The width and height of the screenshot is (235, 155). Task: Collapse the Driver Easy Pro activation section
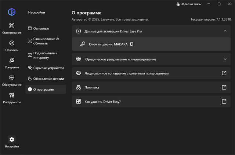coord(225,31)
